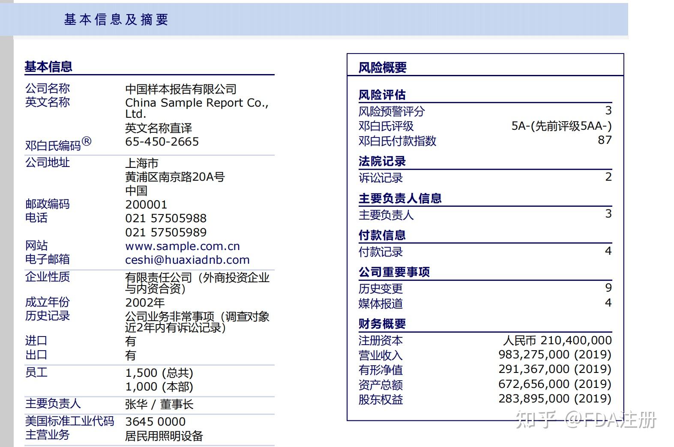Viewport: 674px width, 447px height.
Task: Click principal value 张华 / 董事长
Action: coord(159,404)
